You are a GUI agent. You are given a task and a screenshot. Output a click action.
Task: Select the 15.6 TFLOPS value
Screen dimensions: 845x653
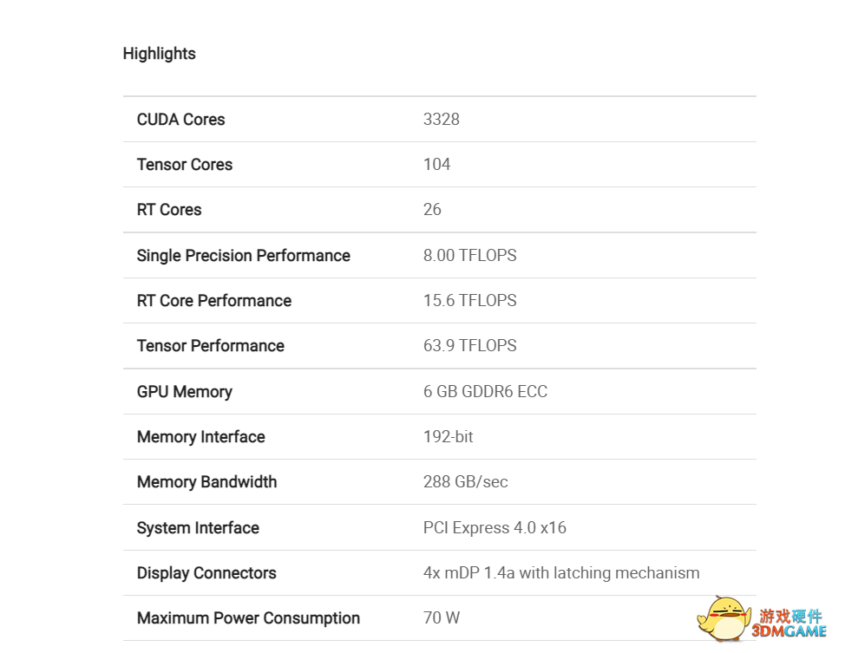pos(469,301)
